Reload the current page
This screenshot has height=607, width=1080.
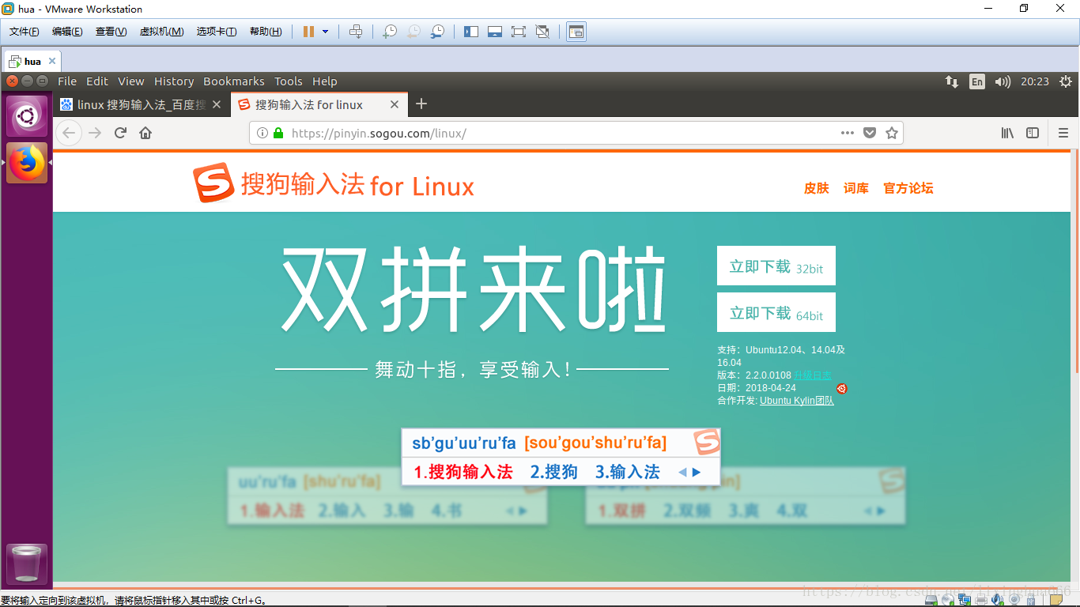click(x=120, y=133)
